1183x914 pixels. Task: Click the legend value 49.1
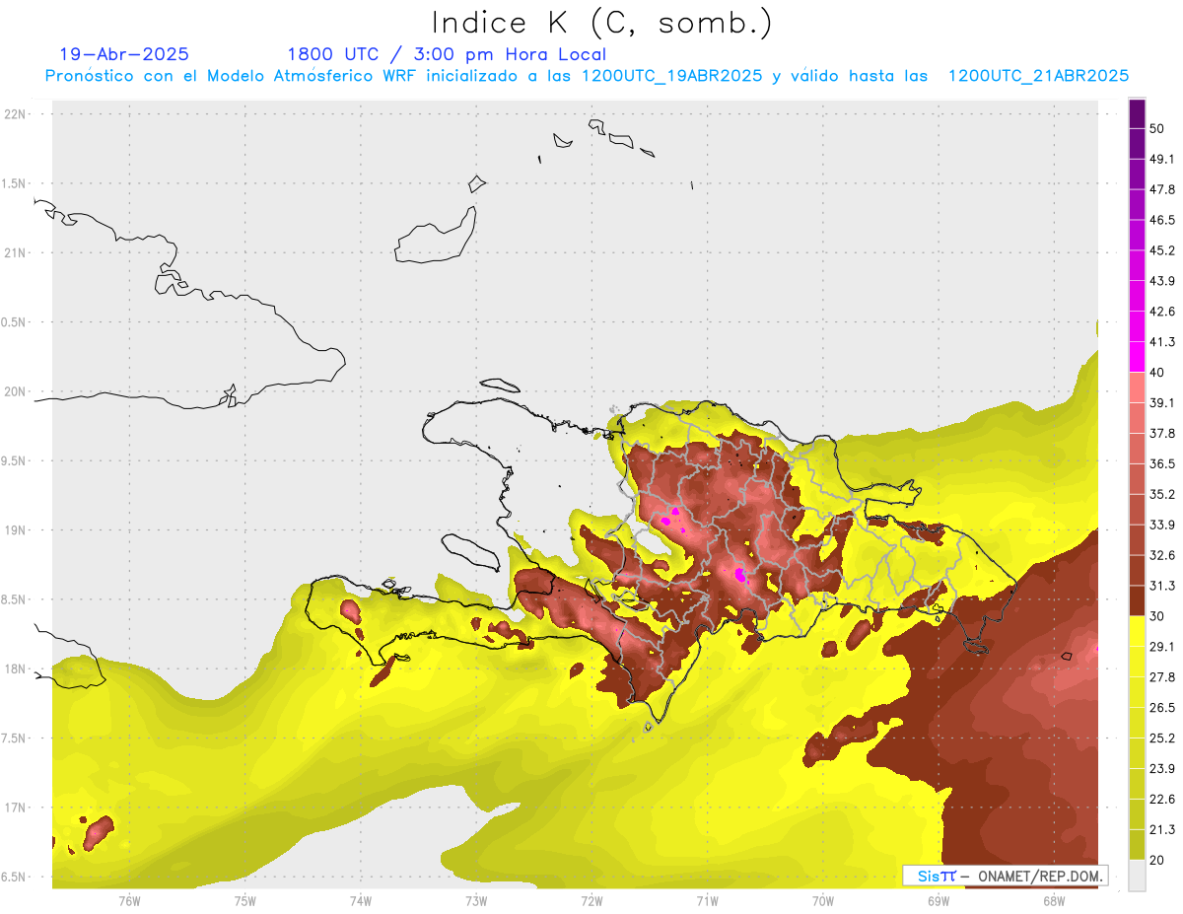coord(1162,159)
